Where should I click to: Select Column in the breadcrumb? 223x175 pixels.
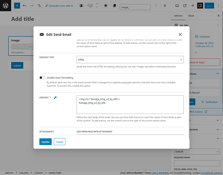click(x=39, y=173)
